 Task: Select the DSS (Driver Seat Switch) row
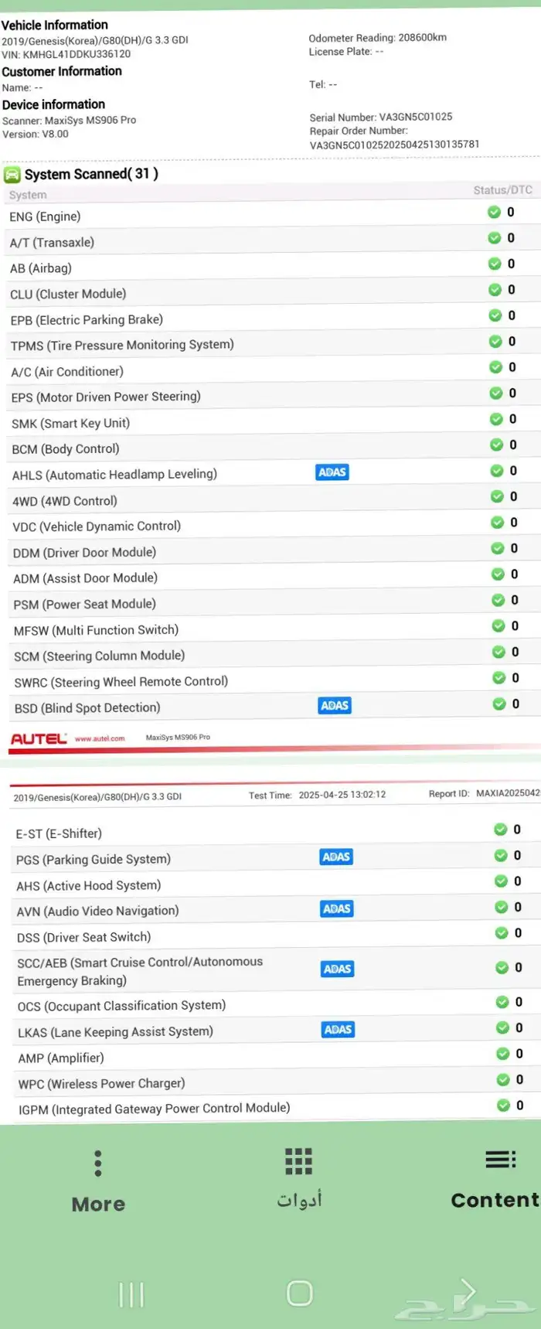[274, 935]
